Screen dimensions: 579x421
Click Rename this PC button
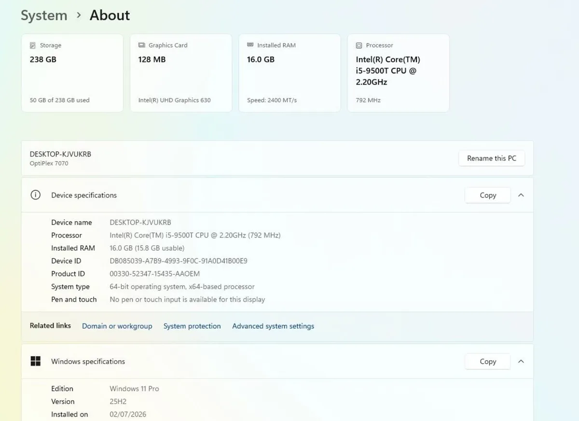click(492, 158)
